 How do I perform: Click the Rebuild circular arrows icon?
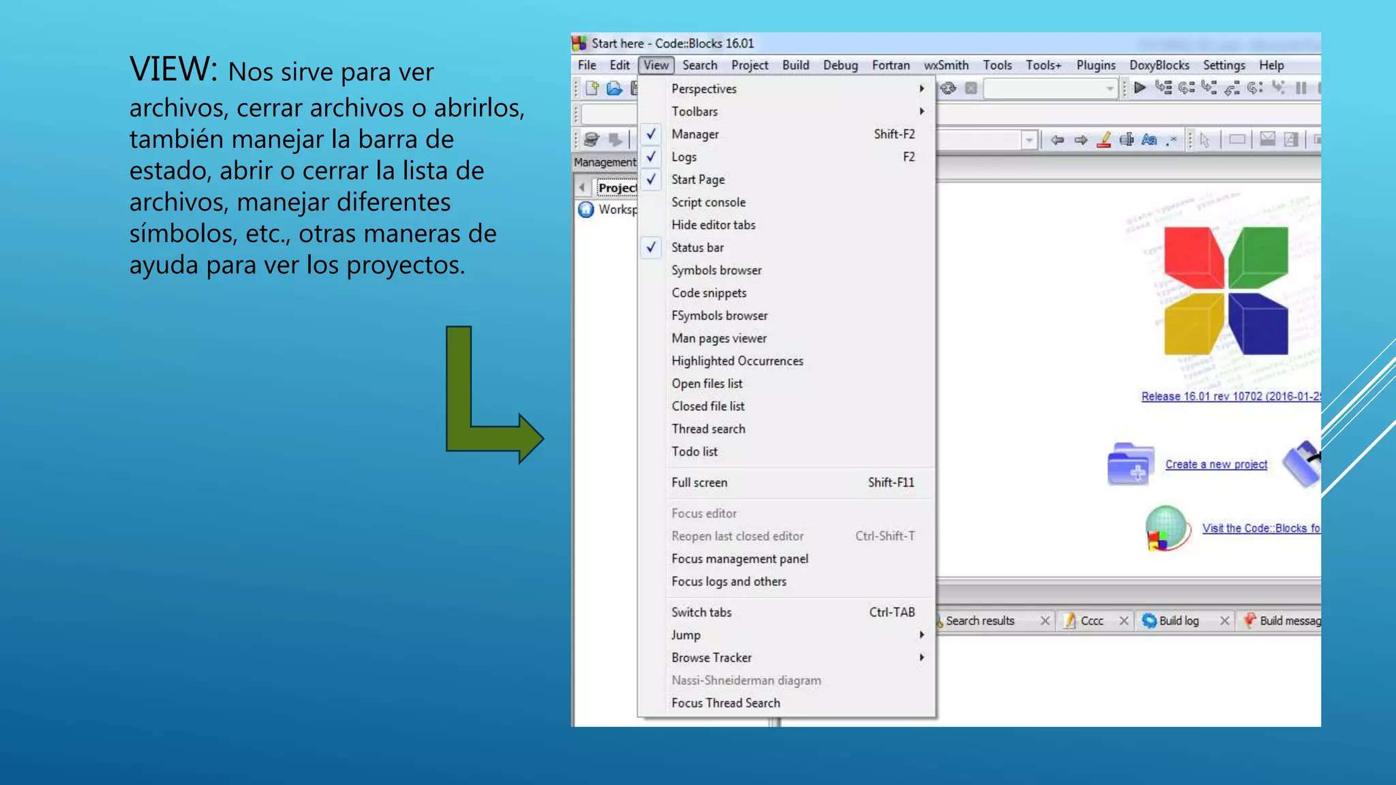click(948, 88)
